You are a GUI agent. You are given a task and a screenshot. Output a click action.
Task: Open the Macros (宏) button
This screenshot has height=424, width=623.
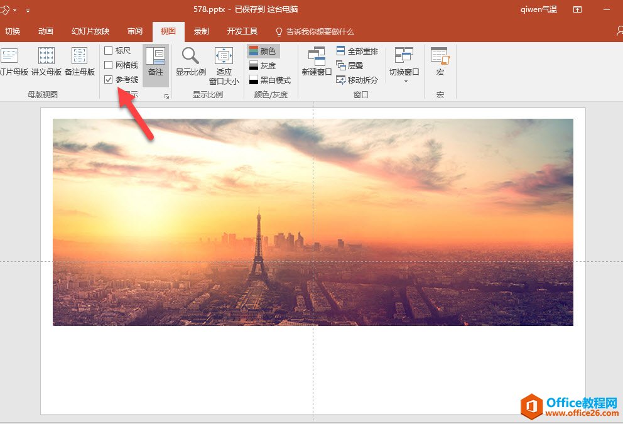(440, 62)
